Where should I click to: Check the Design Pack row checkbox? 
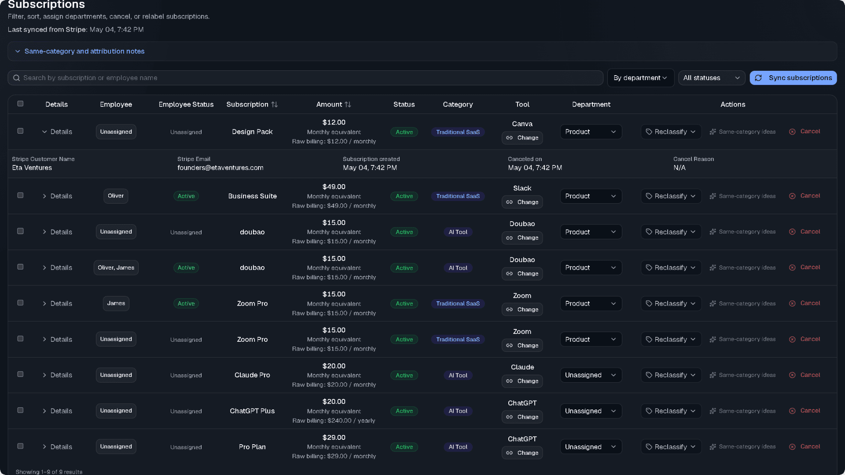(20, 131)
